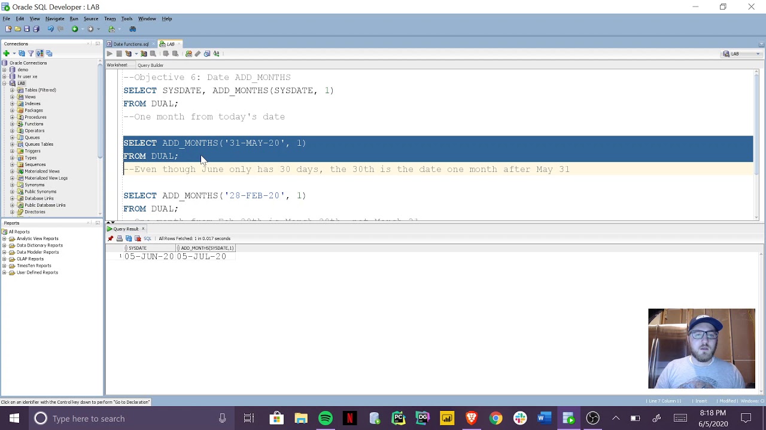
Task: Close the Date functions.sql tab
Action: (153, 44)
